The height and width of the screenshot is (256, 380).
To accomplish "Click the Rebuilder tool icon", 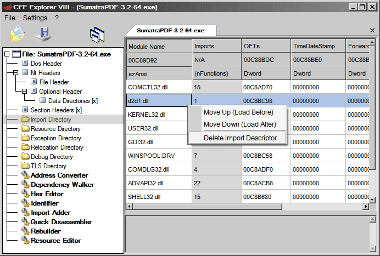I will pos(25,231).
